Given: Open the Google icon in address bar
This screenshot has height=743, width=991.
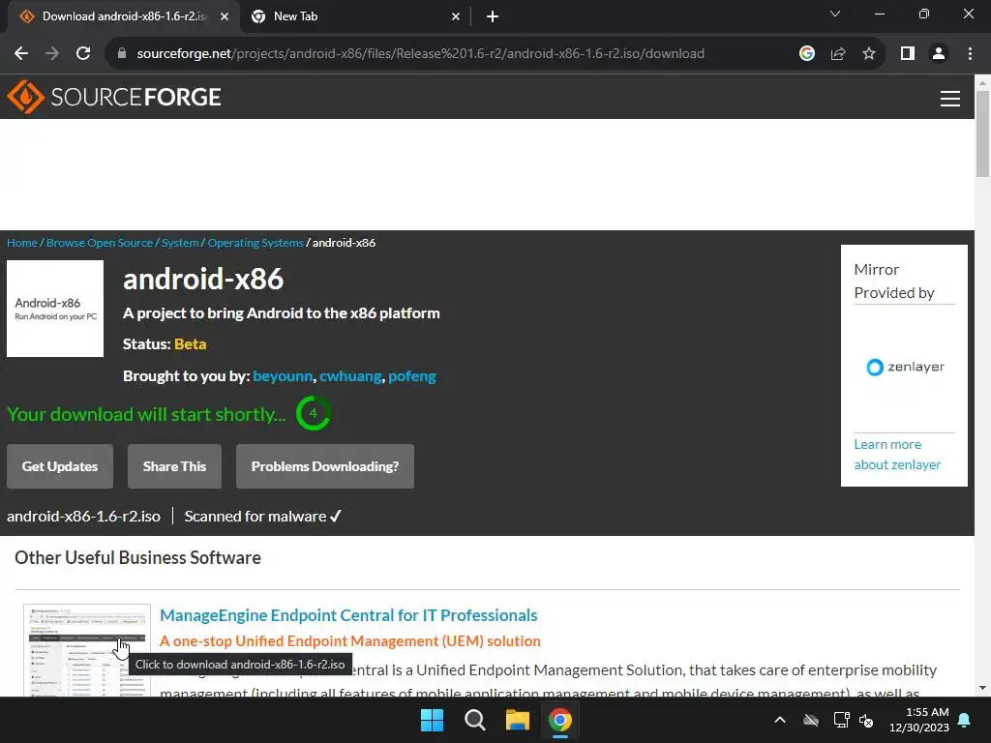Looking at the screenshot, I should 807,54.
